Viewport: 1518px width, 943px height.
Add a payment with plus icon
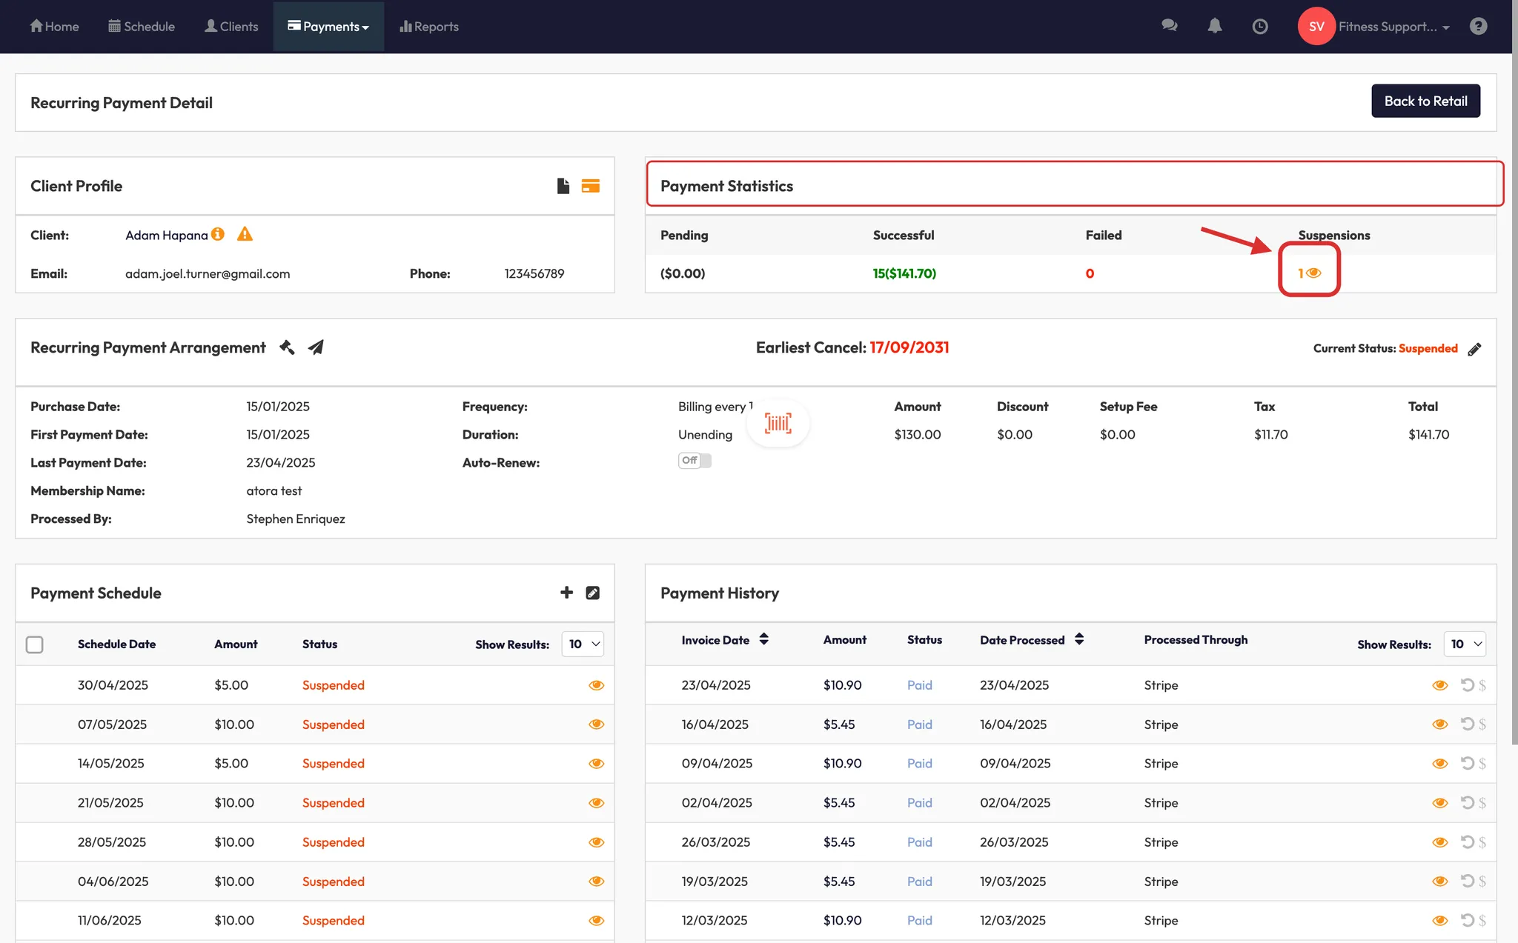click(x=566, y=593)
